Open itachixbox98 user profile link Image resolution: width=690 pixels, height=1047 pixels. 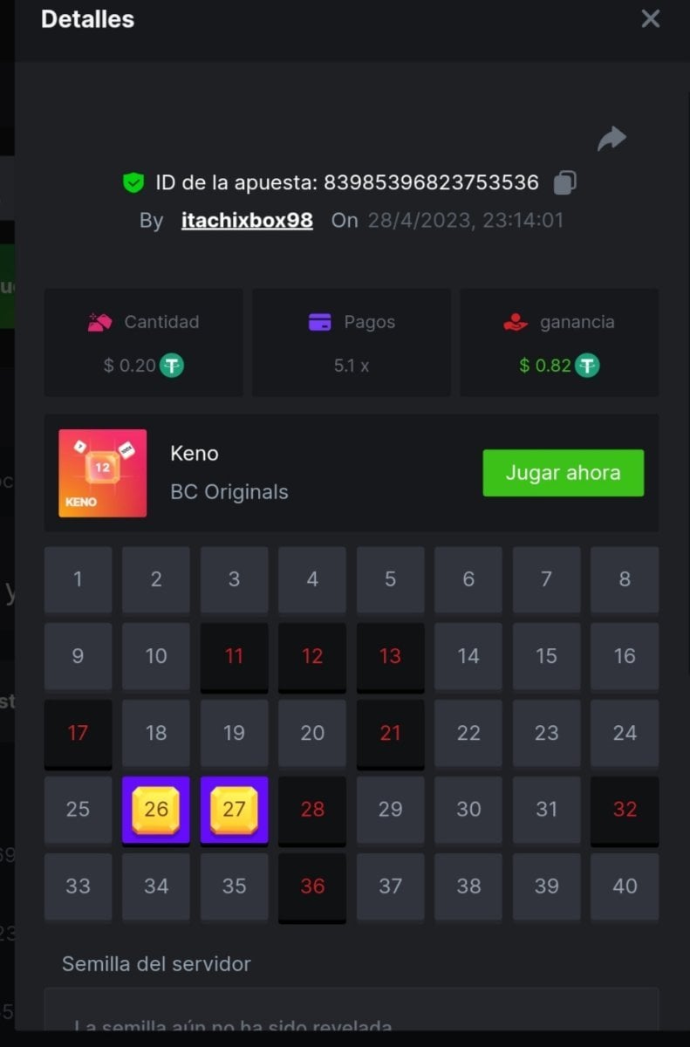tap(247, 221)
